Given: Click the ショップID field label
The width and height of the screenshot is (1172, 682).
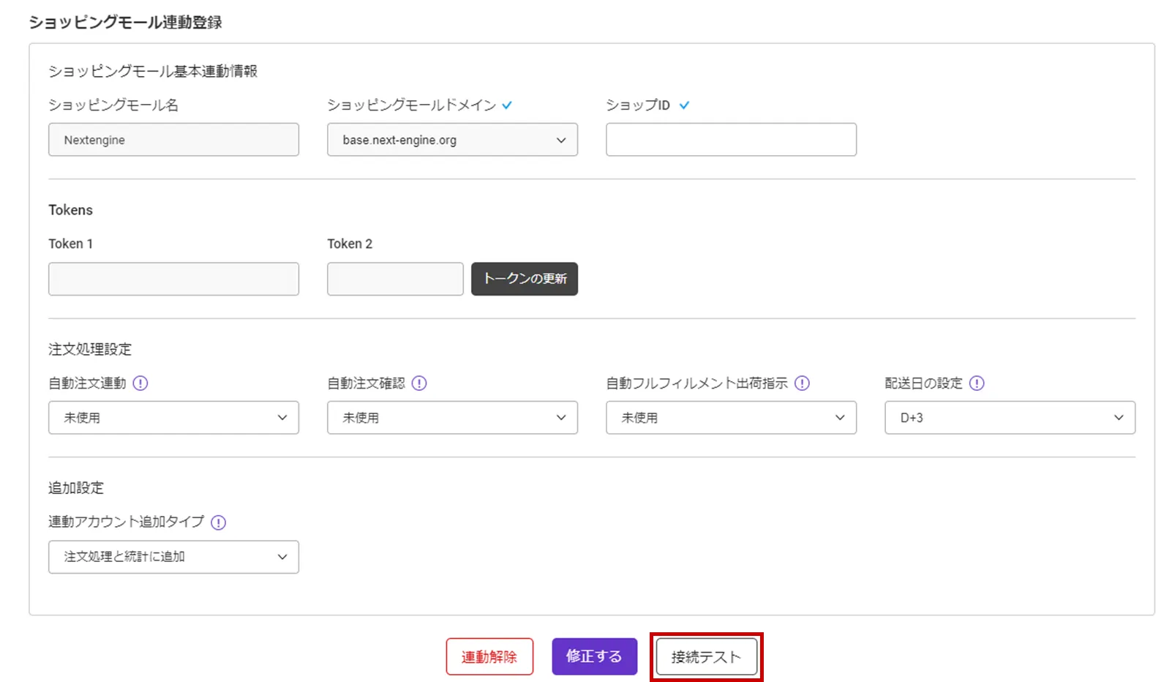Looking at the screenshot, I should [638, 105].
